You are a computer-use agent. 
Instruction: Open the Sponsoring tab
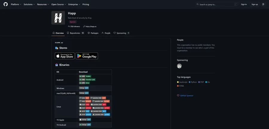(x=121, y=33)
